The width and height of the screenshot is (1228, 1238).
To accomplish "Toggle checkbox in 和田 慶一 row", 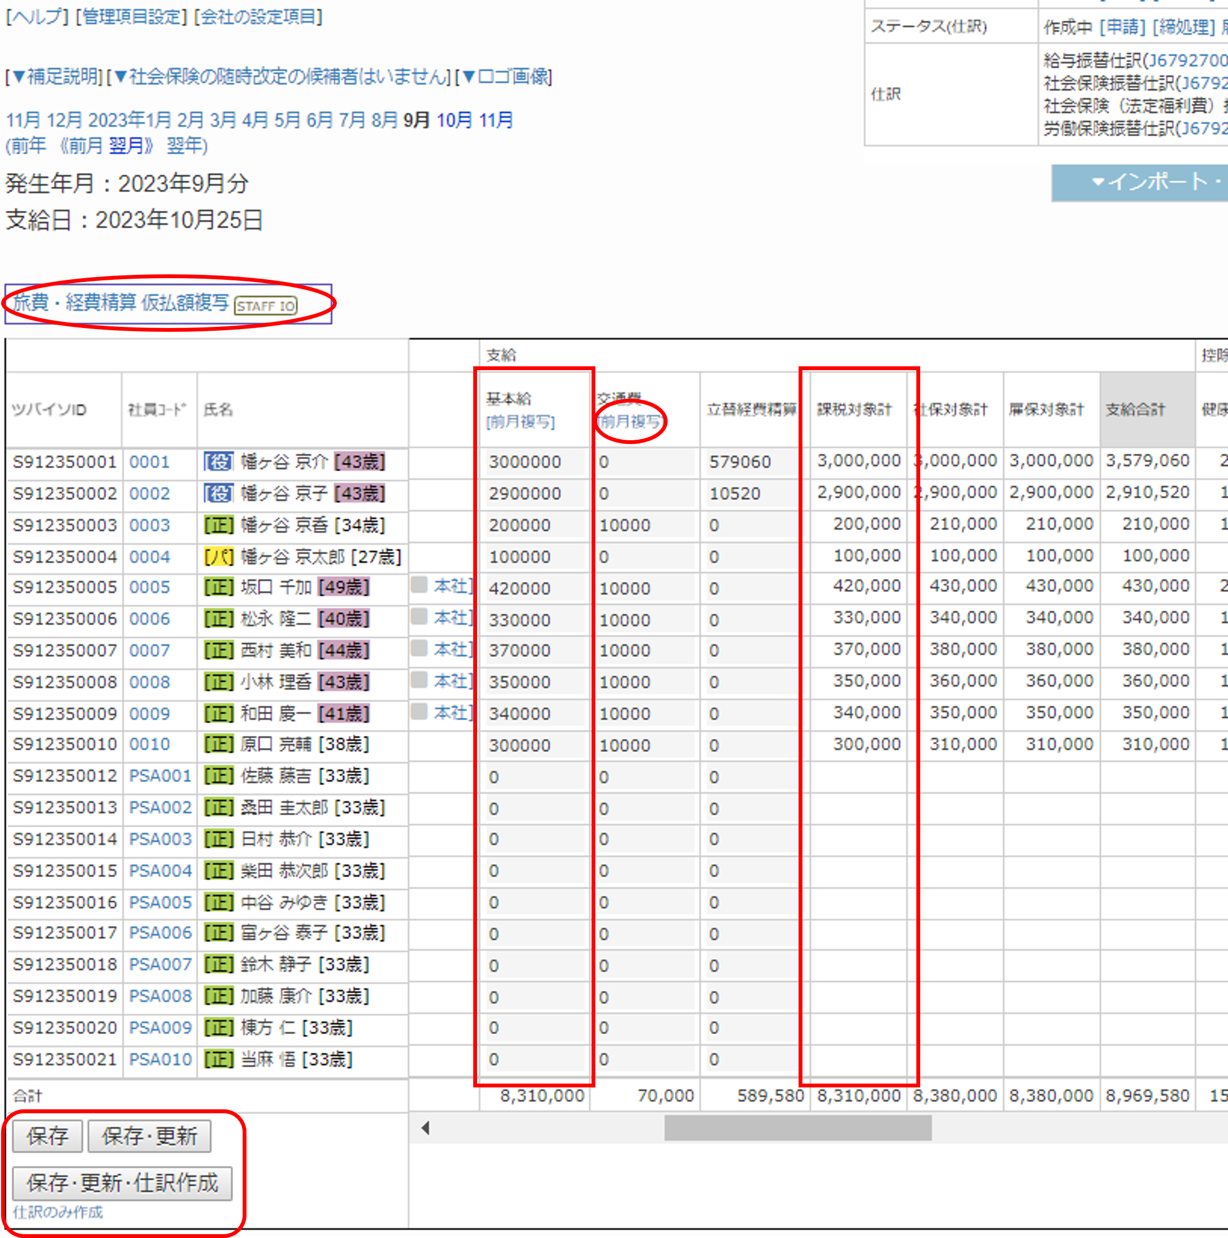I will (x=419, y=711).
